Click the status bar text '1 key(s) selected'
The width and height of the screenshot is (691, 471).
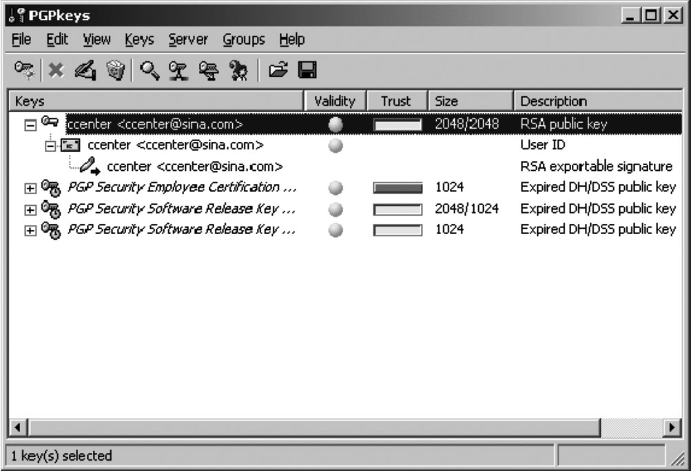pos(61,456)
